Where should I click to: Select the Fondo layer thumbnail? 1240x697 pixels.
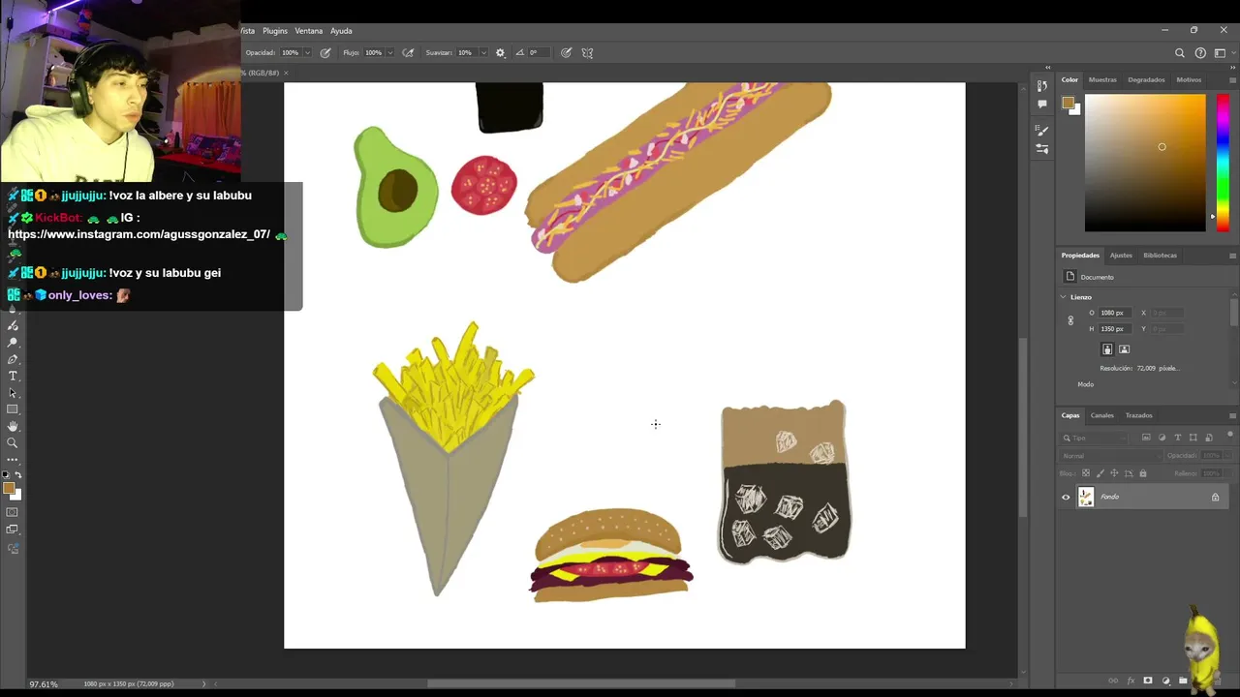click(x=1086, y=497)
